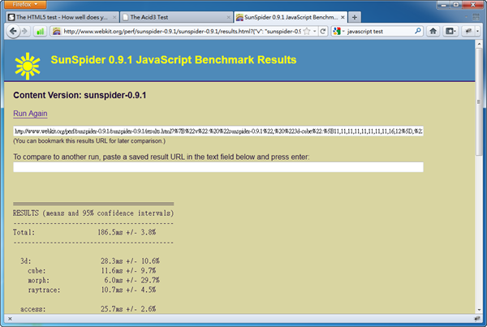Click the empty compare-run URL field

point(218,167)
